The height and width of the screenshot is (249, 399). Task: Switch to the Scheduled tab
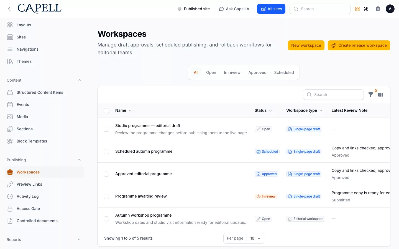click(284, 72)
